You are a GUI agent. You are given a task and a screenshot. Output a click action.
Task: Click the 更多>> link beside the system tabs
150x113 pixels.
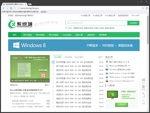(x=101, y=57)
